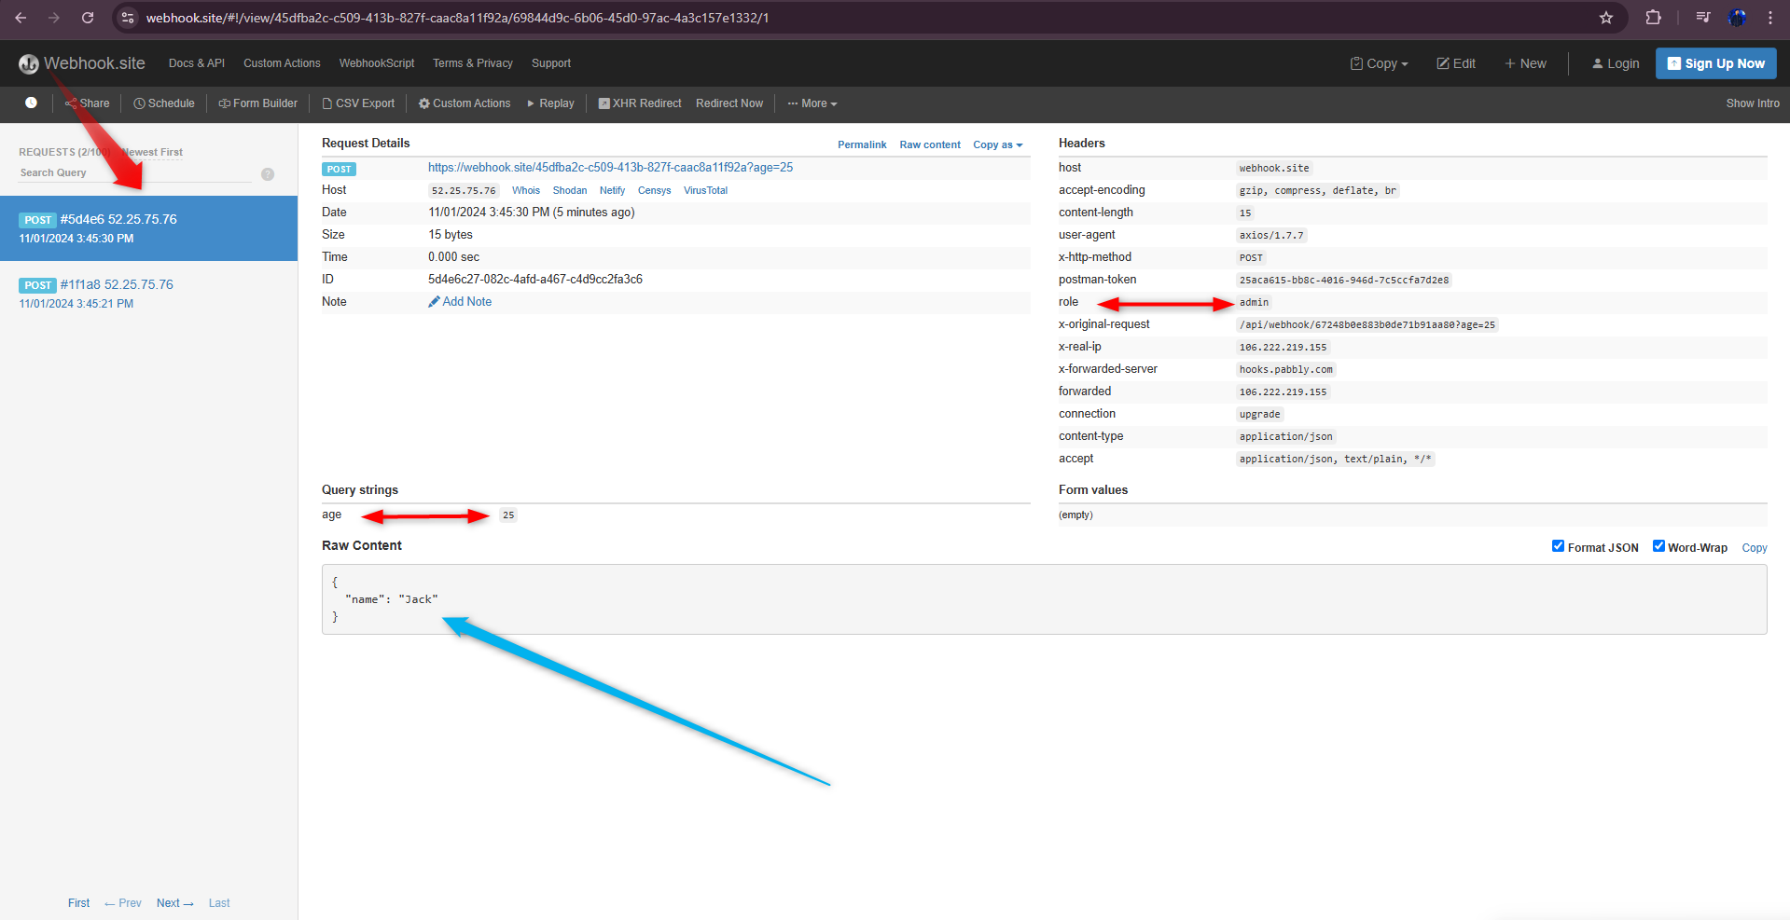This screenshot has width=1790, height=920.
Task: Click the browser address bar URL
Action: coord(457,18)
